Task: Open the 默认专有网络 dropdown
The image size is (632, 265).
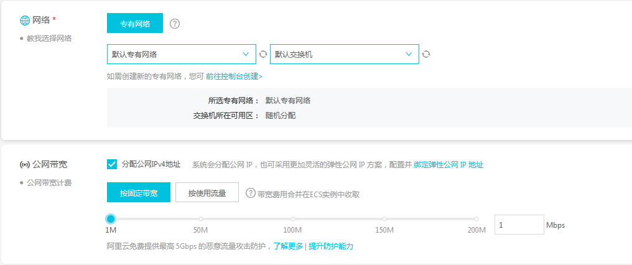Action: point(181,54)
